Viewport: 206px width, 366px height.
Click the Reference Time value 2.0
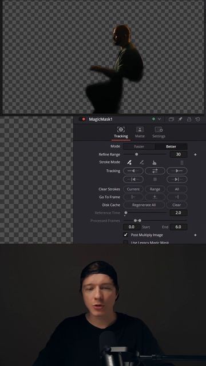coord(179,213)
